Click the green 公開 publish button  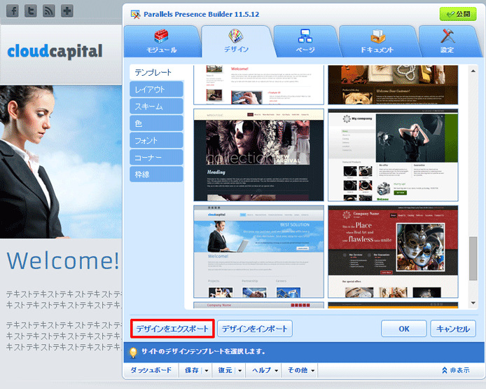[457, 14]
